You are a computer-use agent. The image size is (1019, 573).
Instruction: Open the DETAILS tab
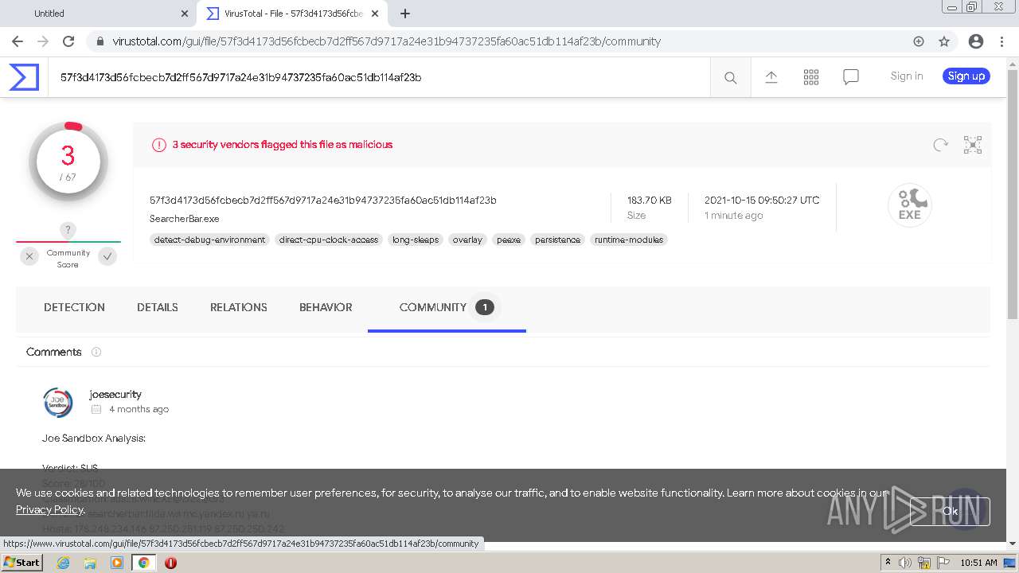coord(158,307)
